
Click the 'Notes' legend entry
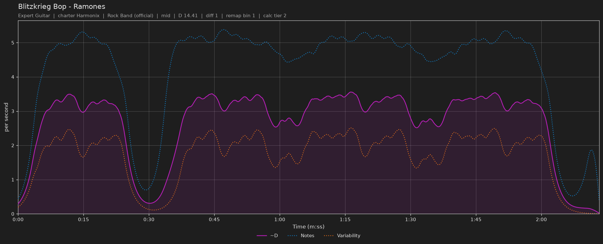[301, 236]
